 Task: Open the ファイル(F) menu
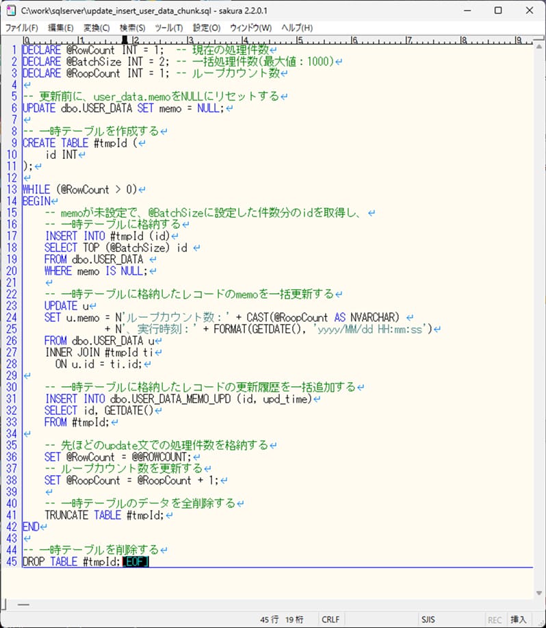point(22,28)
